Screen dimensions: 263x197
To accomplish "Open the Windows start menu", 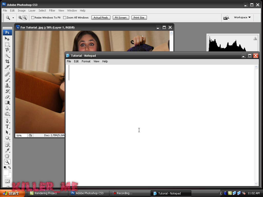I will [x=12, y=193].
